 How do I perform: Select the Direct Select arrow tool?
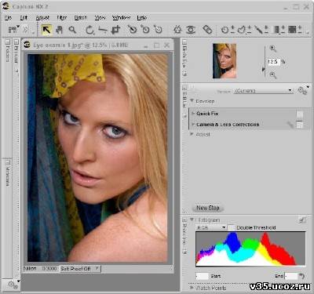[x=46, y=30]
